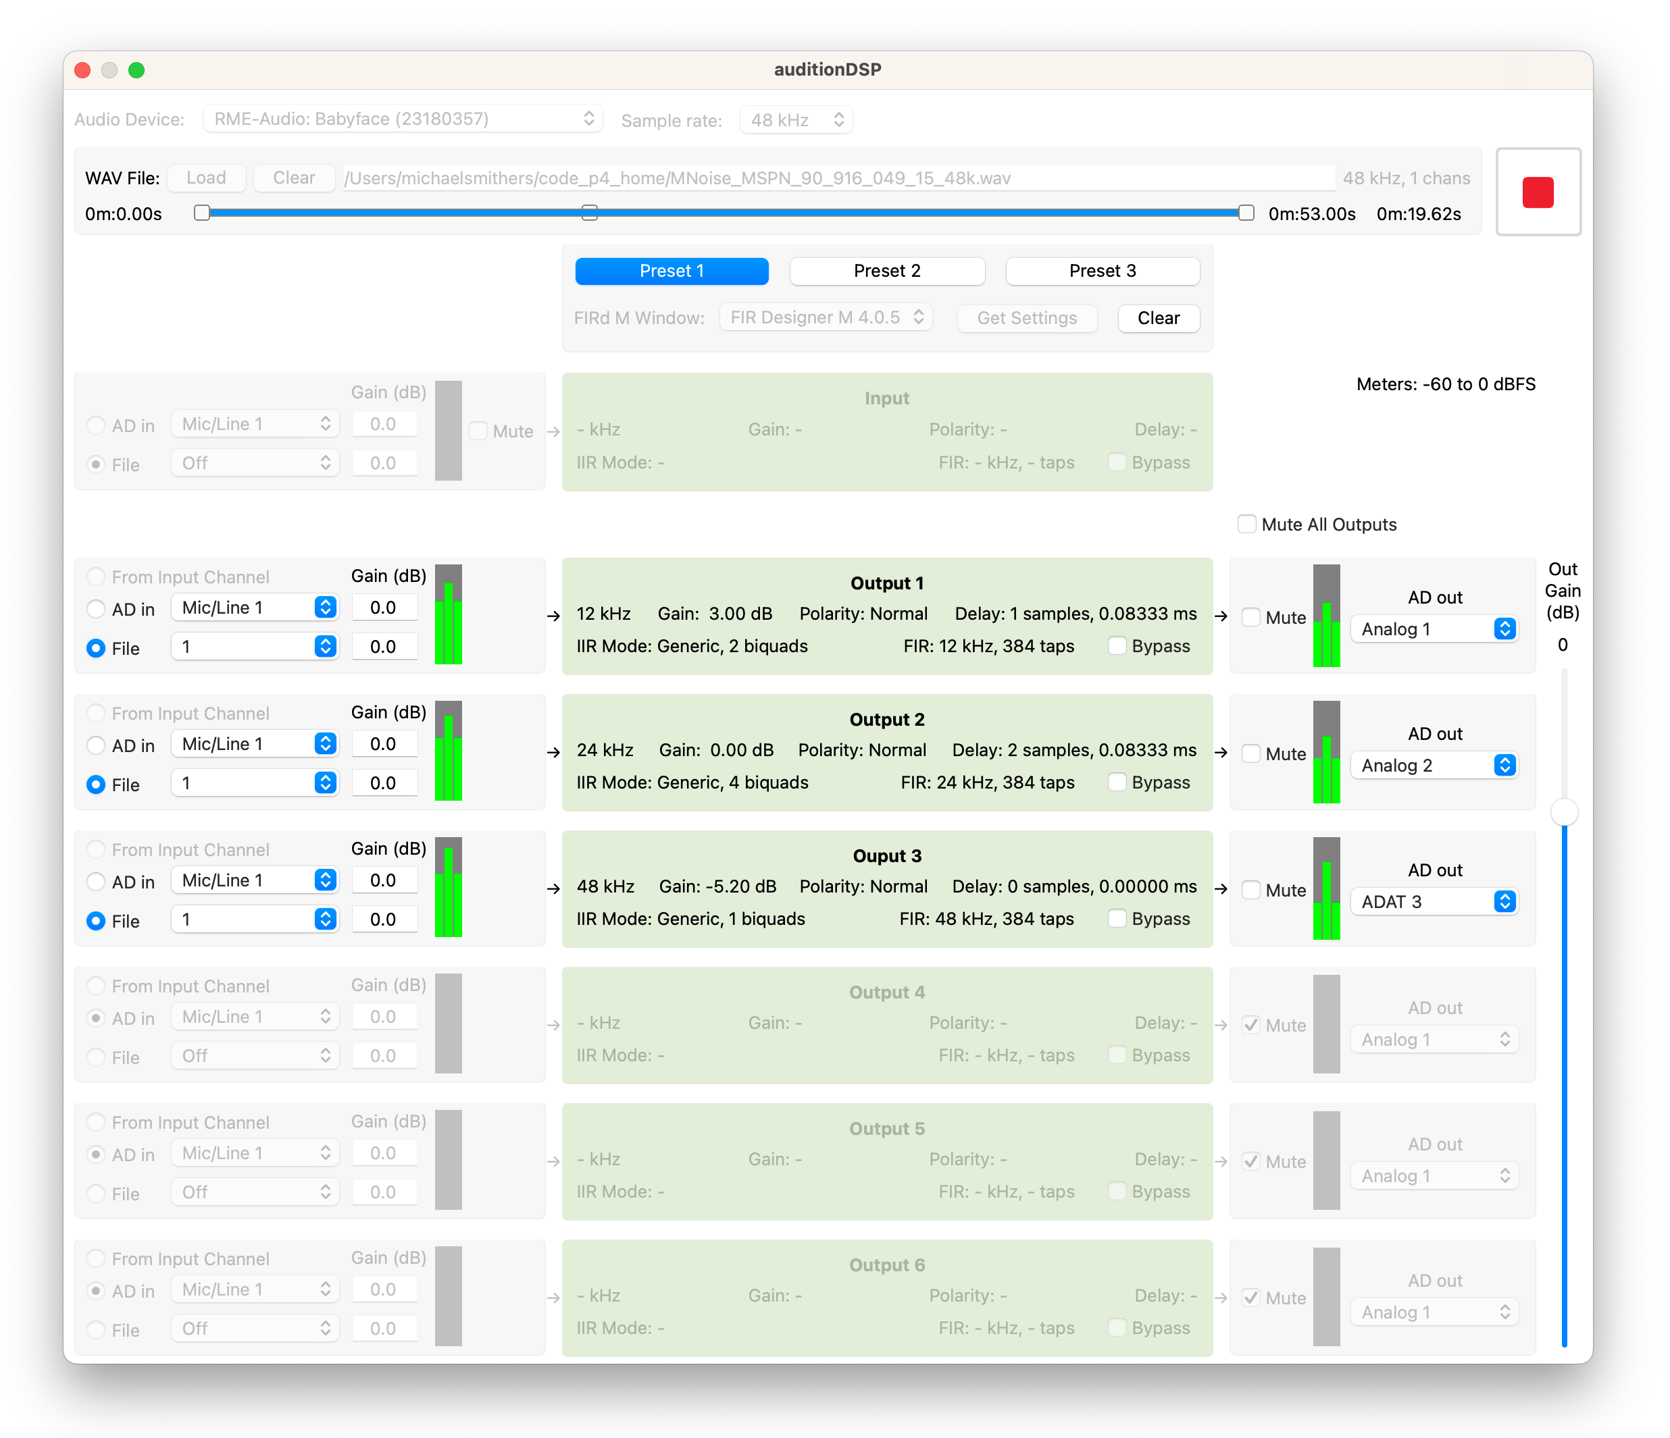Open ADAT 3 AD out dropdown
This screenshot has width=1670, height=1438.
[x=1435, y=901]
